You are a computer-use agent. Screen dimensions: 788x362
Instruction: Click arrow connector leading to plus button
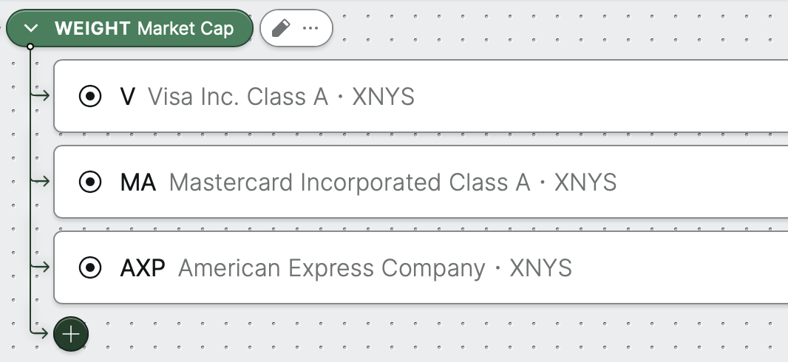[x=40, y=332]
